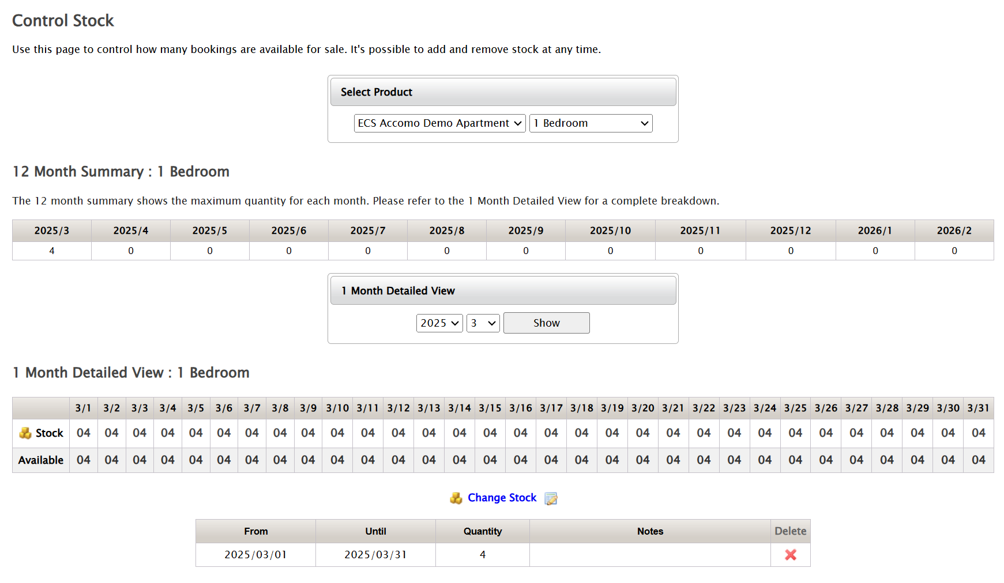1004x583 pixels.
Task: Click the Delete column header
Action: [x=790, y=531]
